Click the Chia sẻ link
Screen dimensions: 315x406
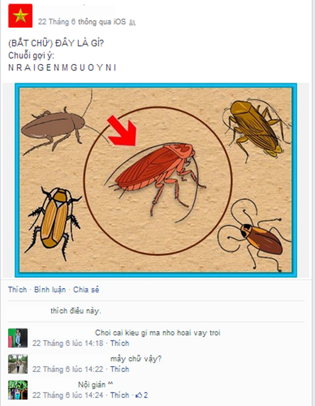[86, 289]
